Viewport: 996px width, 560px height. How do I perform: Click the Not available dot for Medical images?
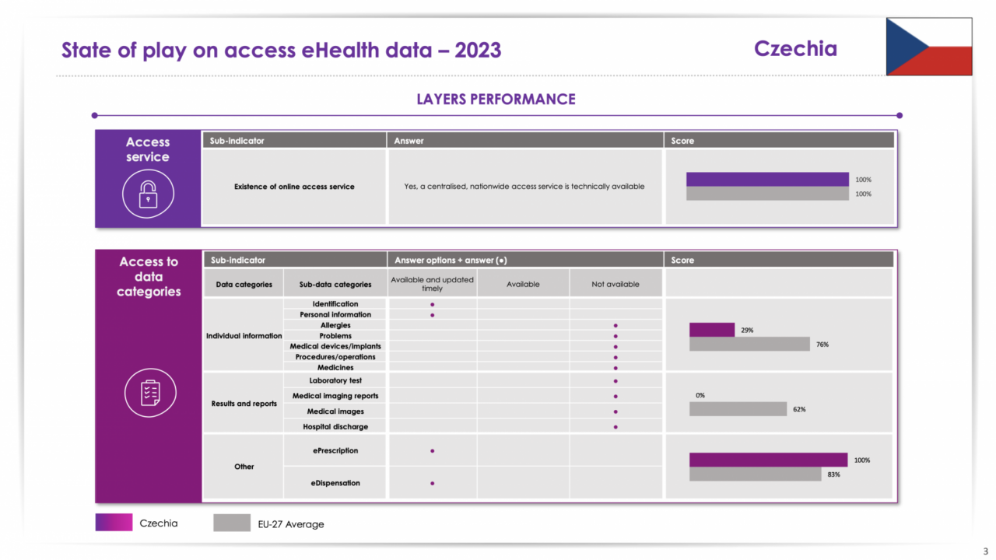point(615,411)
